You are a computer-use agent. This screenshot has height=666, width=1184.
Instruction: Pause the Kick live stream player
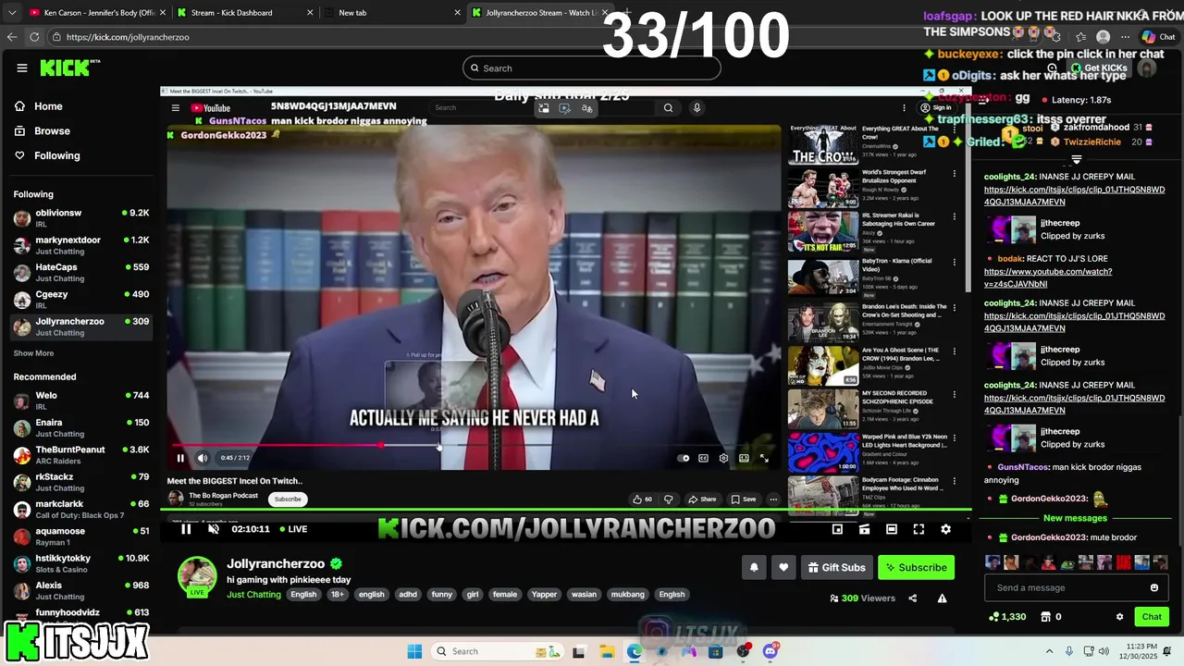pyautogui.click(x=186, y=529)
